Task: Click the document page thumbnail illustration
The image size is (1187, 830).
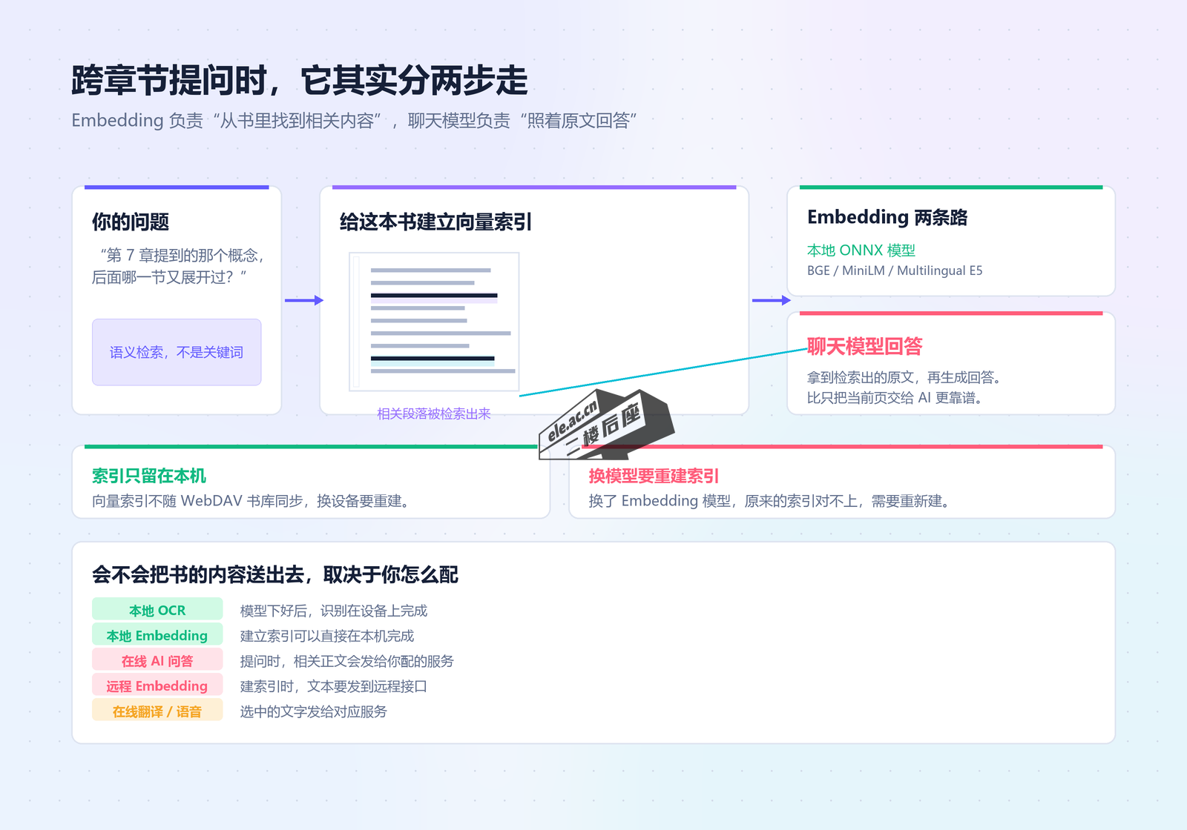Action: (x=434, y=322)
